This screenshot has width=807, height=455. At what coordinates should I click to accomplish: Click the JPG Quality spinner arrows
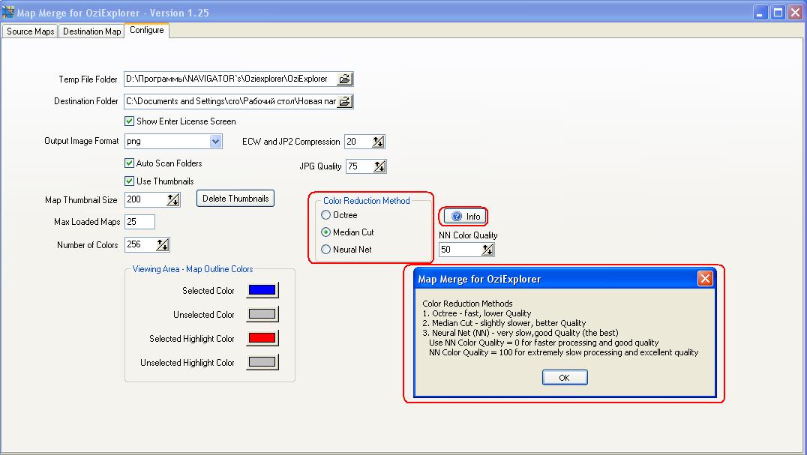coord(379,166)
